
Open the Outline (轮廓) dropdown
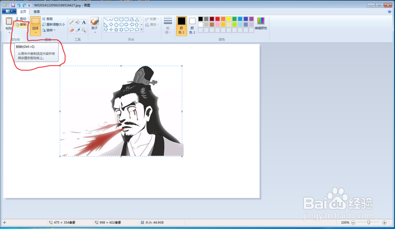152,19
